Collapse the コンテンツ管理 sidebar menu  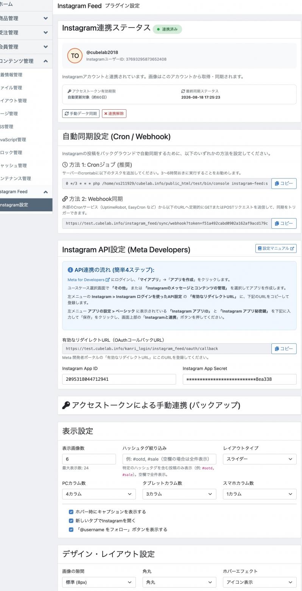(26, 61)
